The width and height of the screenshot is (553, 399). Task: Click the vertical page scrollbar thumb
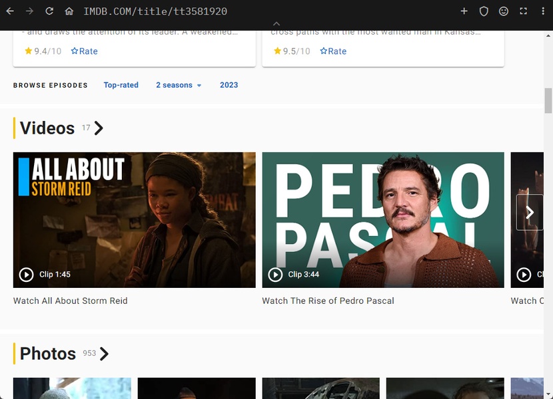pos(548,100)
